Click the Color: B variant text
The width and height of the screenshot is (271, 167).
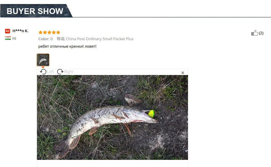click(45, 39)
